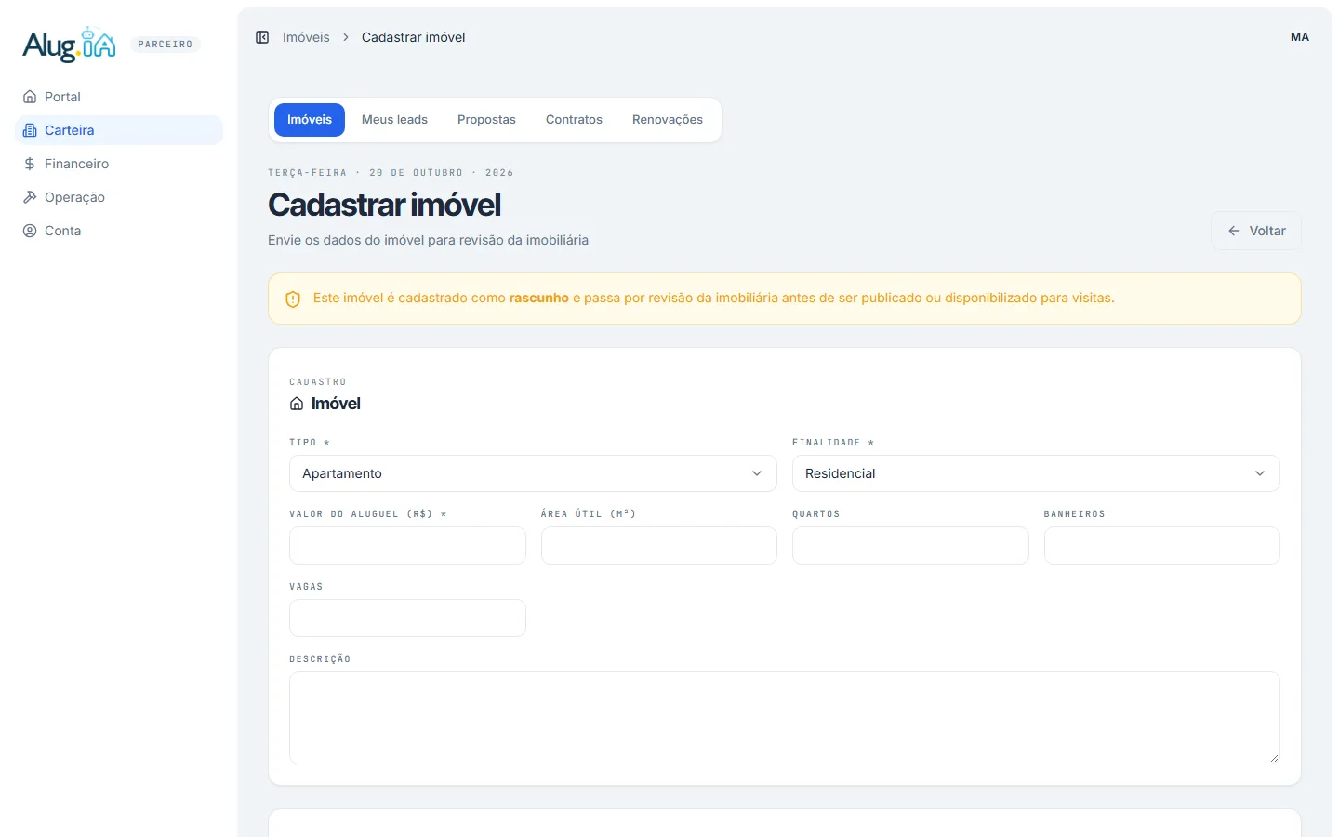The height and width of the screenshot is (837, 1339).
Task: Open Portal in the sidebar
Action: (119, 97)
